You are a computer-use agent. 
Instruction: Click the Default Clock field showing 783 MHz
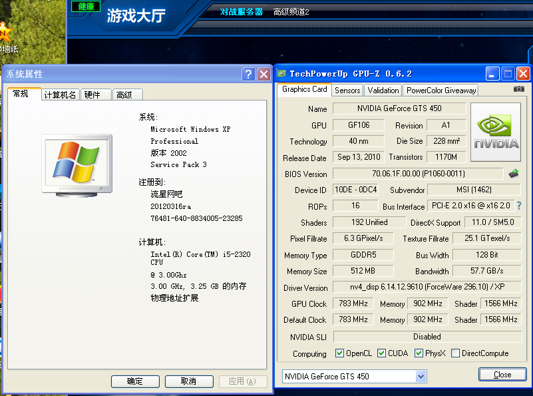[353, 319]
